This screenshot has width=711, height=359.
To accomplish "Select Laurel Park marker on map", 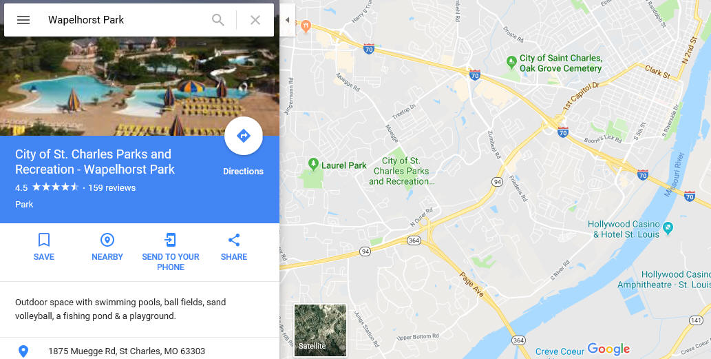I will click(x=313, y=164).
